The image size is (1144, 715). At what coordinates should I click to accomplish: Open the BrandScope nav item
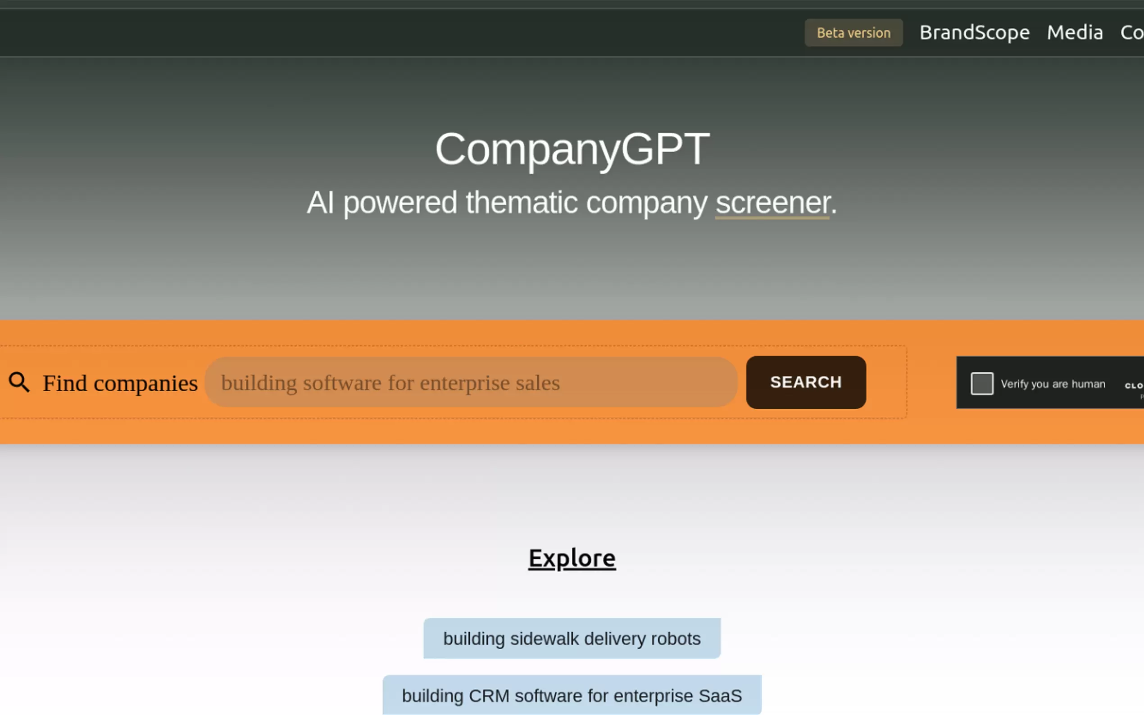point(974,32)
